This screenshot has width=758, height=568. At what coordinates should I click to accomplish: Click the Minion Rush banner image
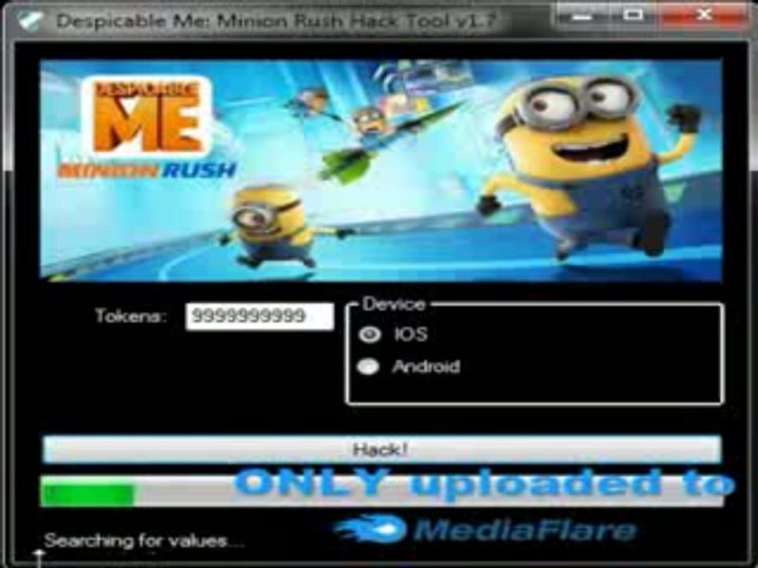381,170
